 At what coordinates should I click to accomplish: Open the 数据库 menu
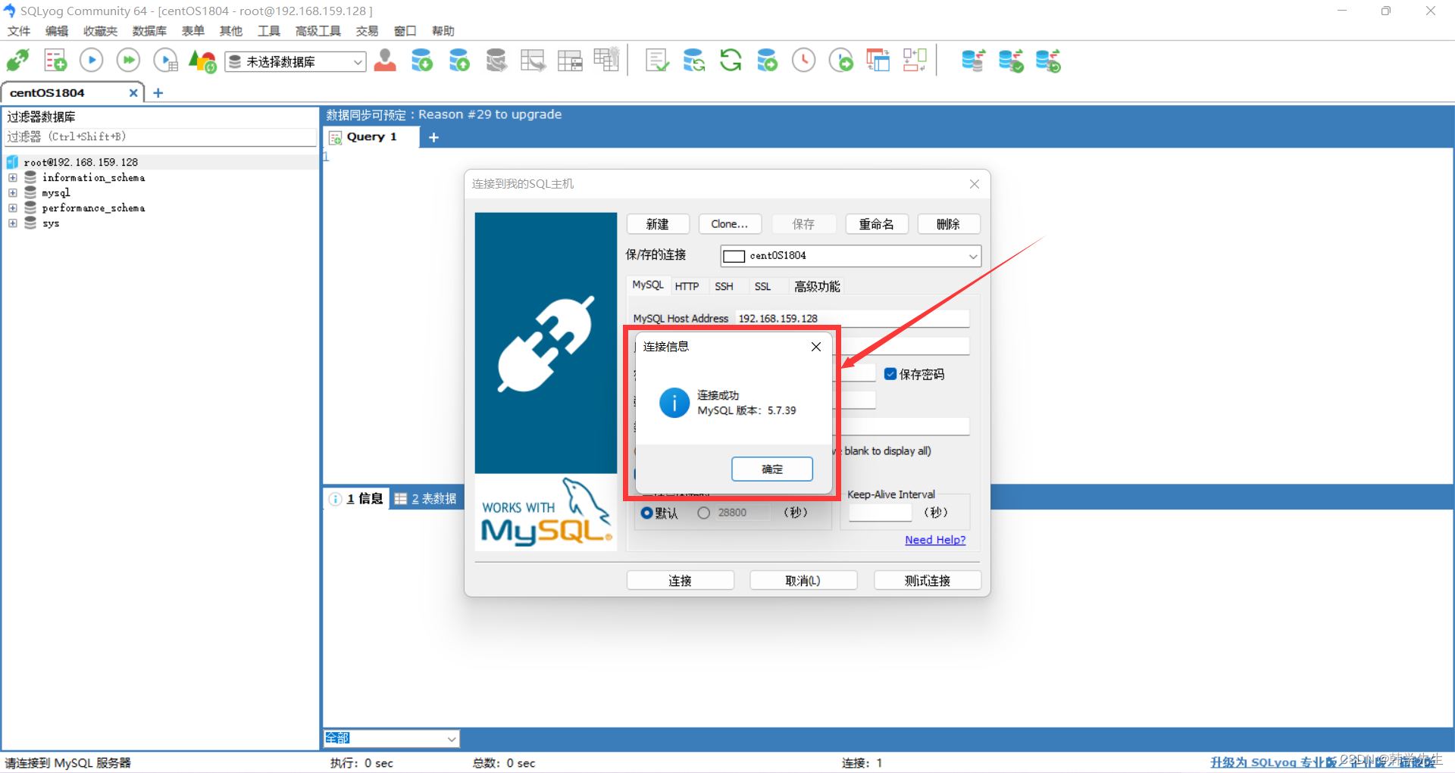tap(149, 30)
